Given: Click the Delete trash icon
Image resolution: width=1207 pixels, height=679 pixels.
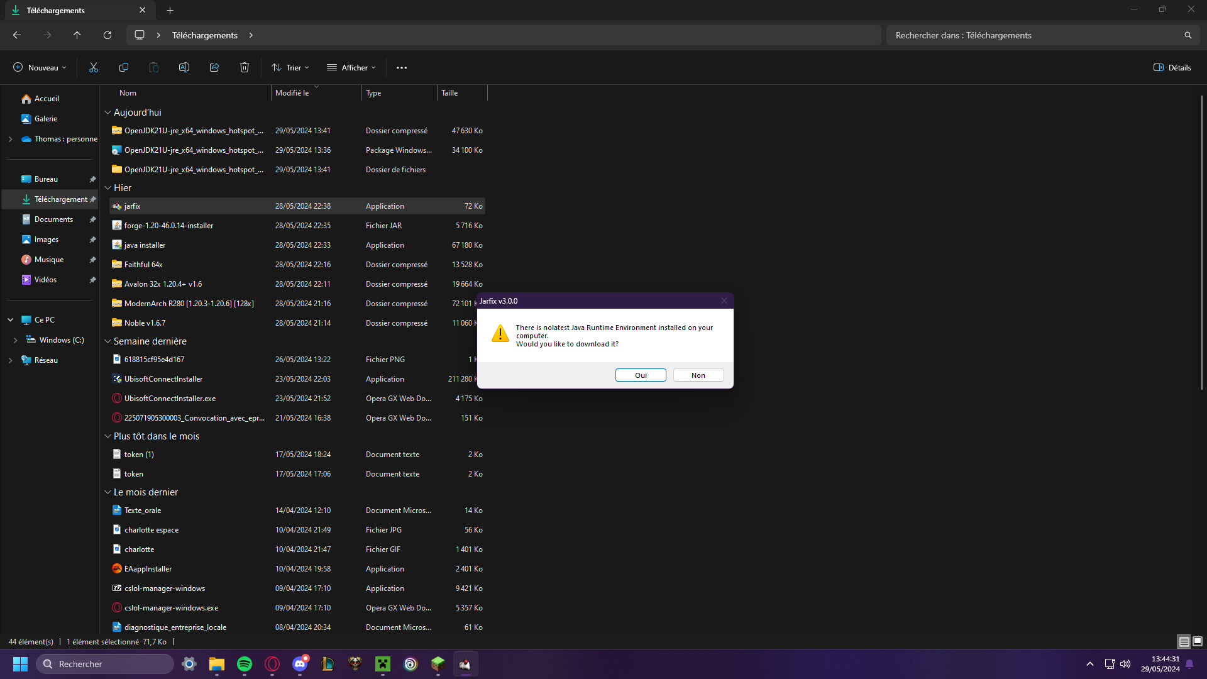Looking at the screenshot, I should [x=245, y=67].
